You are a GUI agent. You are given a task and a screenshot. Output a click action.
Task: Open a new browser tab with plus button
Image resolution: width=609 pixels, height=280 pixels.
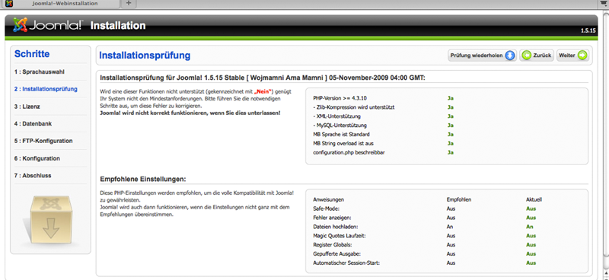point(129,3)
